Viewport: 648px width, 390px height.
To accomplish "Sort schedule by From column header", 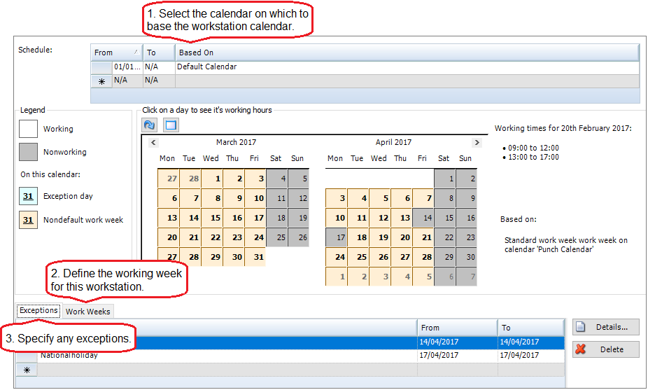I will pyautogui.click(x=116, y=53).
